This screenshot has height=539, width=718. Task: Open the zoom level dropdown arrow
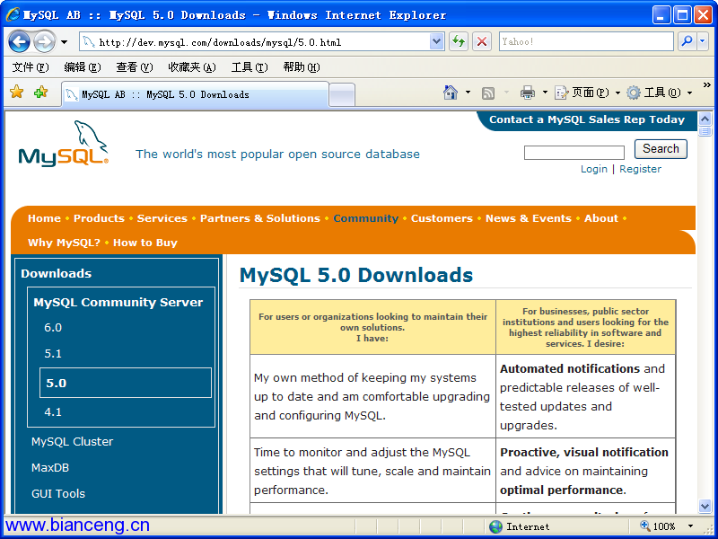coord(690,526)
